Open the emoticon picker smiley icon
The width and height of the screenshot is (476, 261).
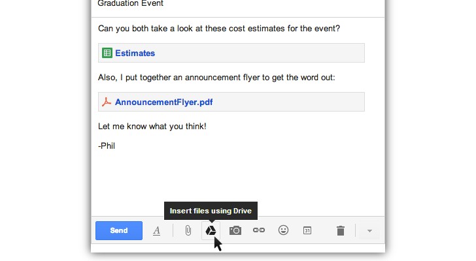point(283,230)
